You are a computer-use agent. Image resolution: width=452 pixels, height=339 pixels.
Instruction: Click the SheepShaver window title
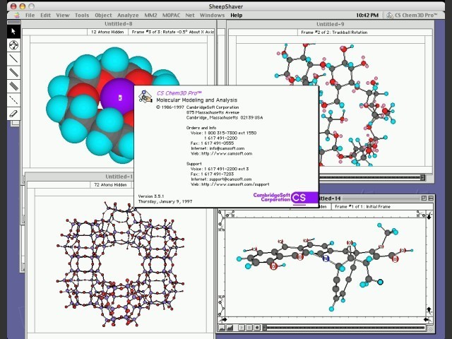point(226,6)
